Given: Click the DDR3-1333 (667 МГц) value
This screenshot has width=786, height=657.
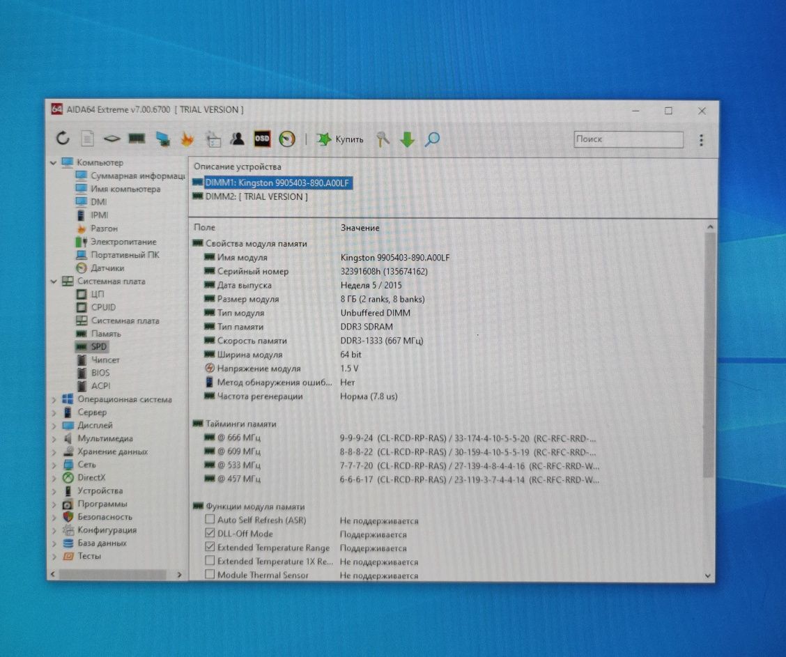Looking at the screenshot, I should (x=381, y=341).
